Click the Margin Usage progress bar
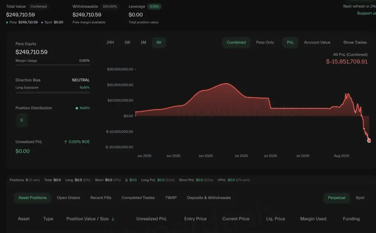This screenshot has width=376, height=233. click(x=53, y=65)
